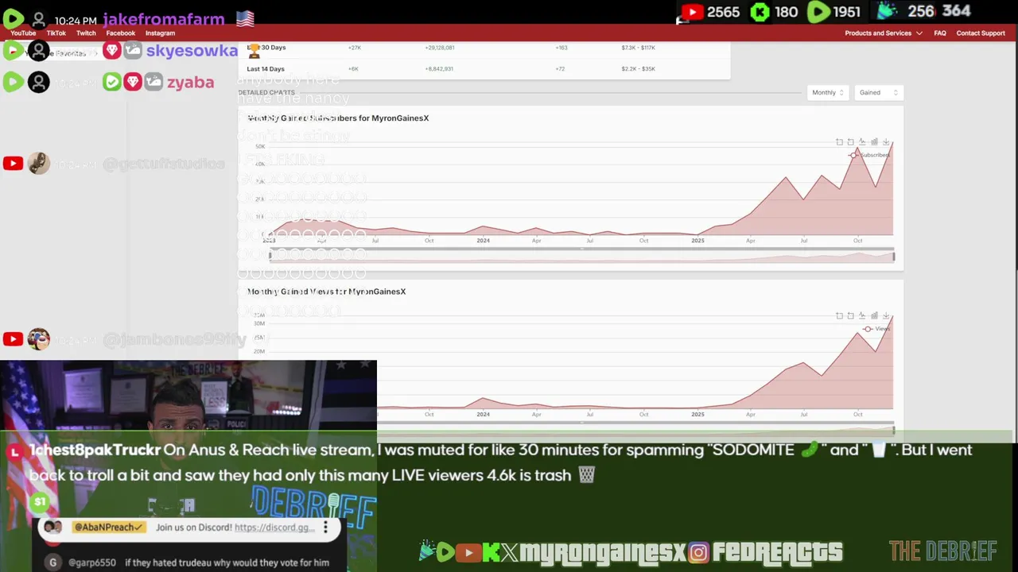This screenshot has width=1018, height=572.
Task: Click the skyesowka username in chat
Action: [192, 51]
